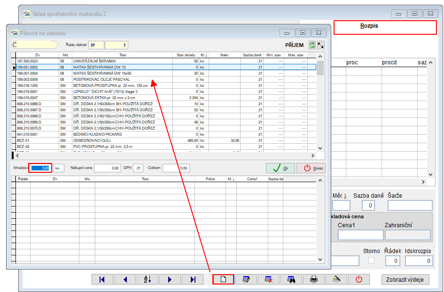Viewport: 444px width, 292px height.
Task: Click the Sazba daně column header
Action: (x=252, y=55)
